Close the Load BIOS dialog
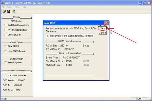Image resolution: width=152 pixels, height=101 pixels. pyautogui.click(x=106, y=23)
